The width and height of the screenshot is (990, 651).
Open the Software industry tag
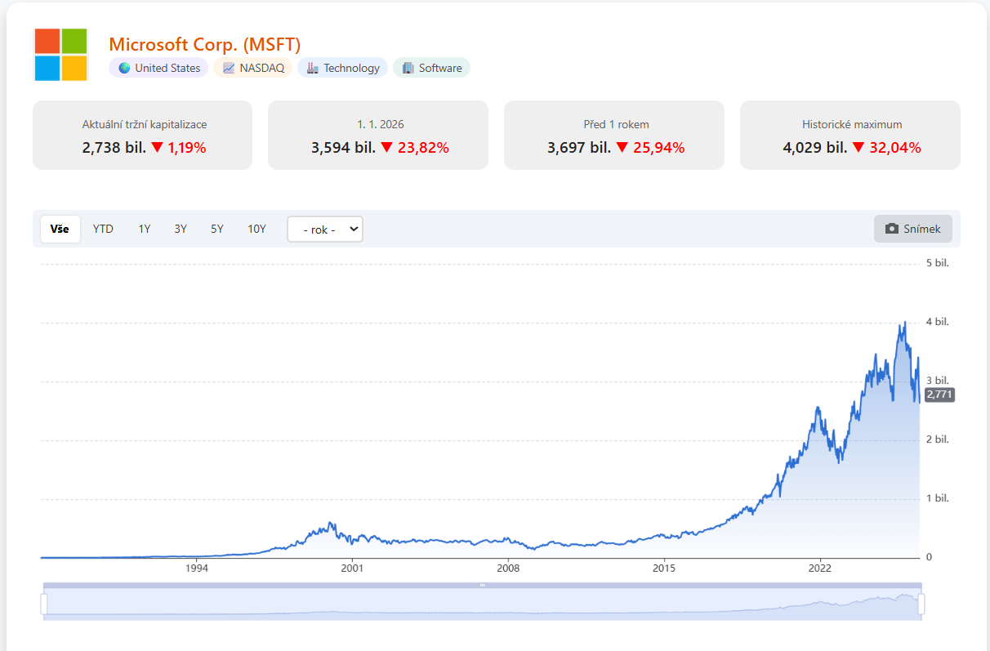(x=431, y=68)
